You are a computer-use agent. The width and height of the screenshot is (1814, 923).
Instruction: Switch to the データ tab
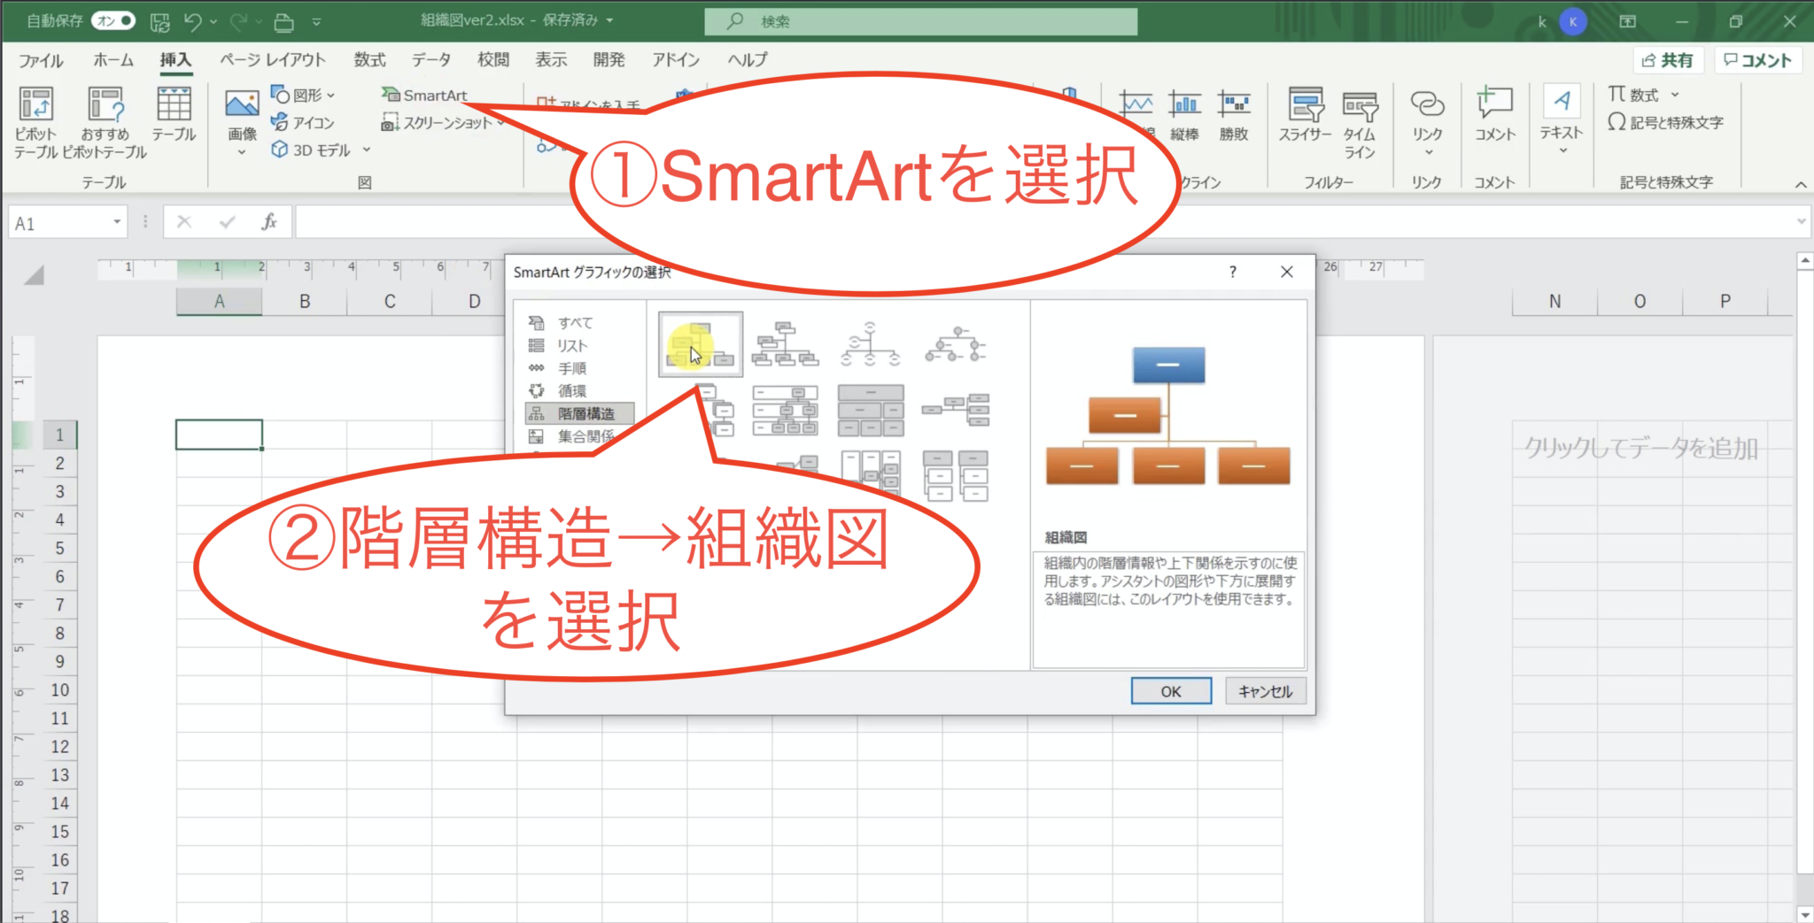(430, 60)
